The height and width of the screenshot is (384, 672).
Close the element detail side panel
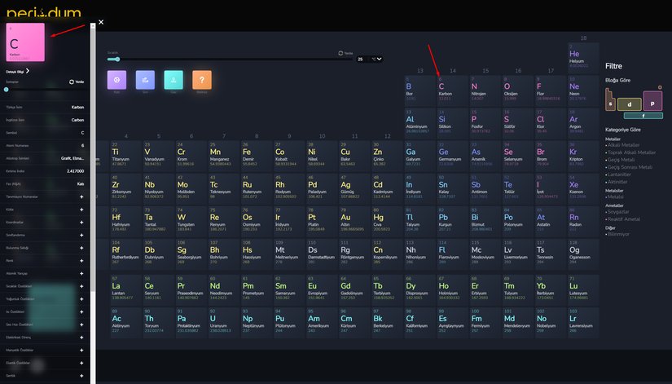pyautogui.click(x=101, y=23)
